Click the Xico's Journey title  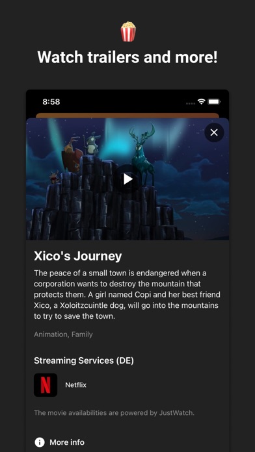77,256
